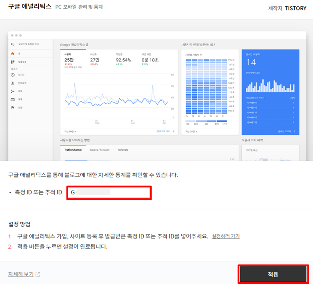The height and width of the screenshot is (284, 313).
Task: Click the users line chart in the preview
Action: (x=117, y=96)
